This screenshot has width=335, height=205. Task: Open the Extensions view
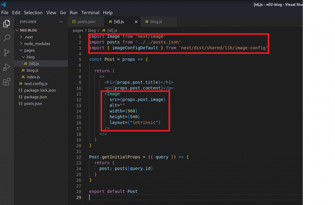tap(7, 82)
